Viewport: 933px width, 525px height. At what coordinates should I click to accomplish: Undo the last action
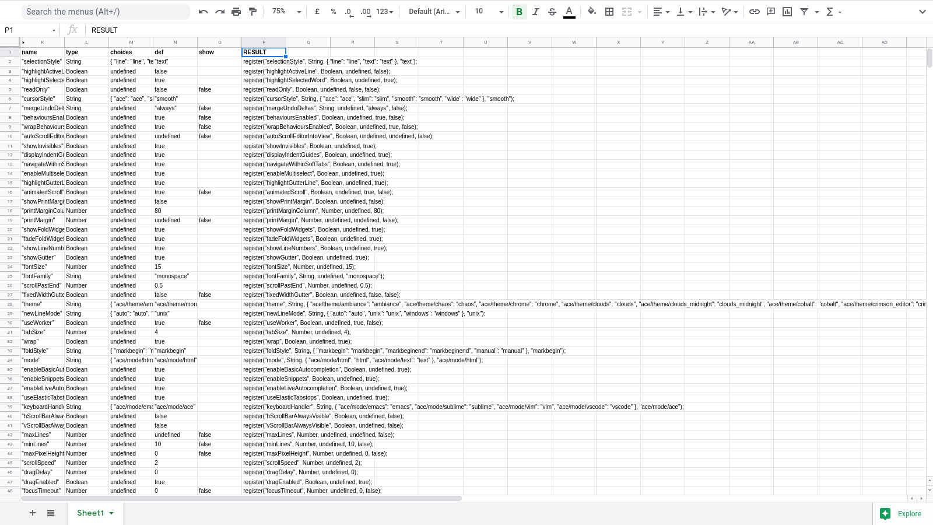(x=203, y=11)
